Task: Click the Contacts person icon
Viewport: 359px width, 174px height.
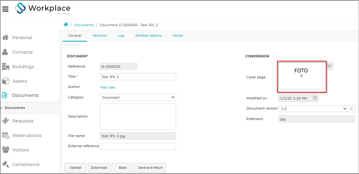Action: [x=5, y=52]
